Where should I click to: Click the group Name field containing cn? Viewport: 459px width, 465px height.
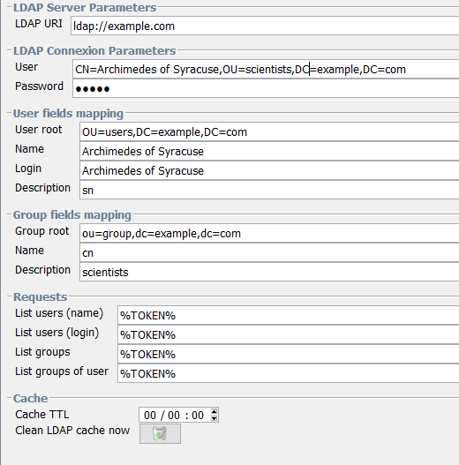269,252
